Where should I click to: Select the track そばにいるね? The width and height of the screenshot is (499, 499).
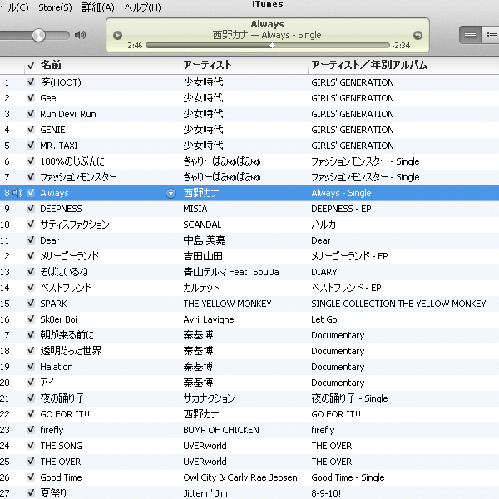[64, 272]
